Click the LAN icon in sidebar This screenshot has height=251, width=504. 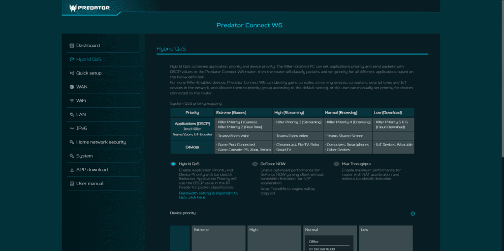click(72, 115)
